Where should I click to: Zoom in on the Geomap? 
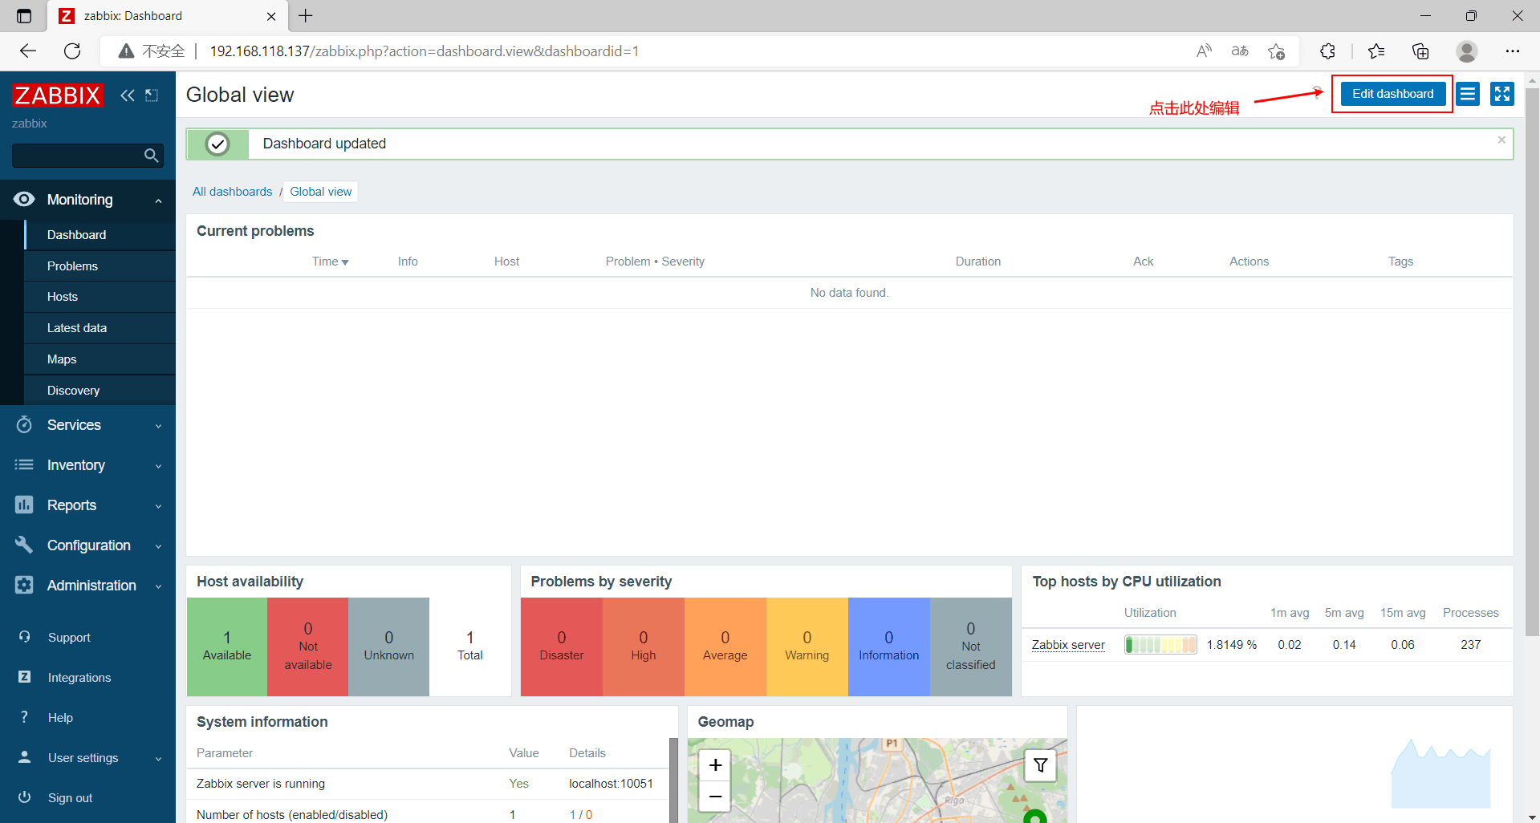point(715,765)
